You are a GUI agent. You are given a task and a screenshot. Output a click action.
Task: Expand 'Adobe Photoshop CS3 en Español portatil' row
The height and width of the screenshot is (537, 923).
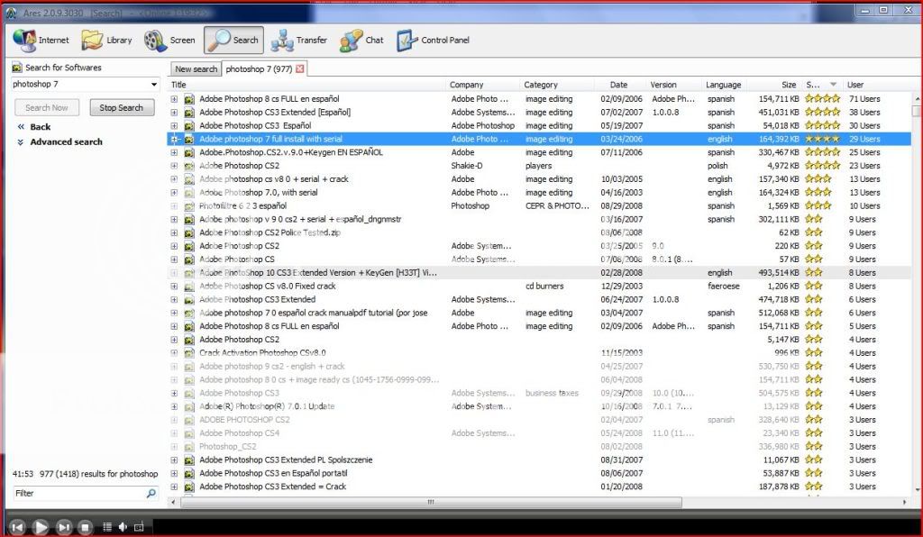174,473
